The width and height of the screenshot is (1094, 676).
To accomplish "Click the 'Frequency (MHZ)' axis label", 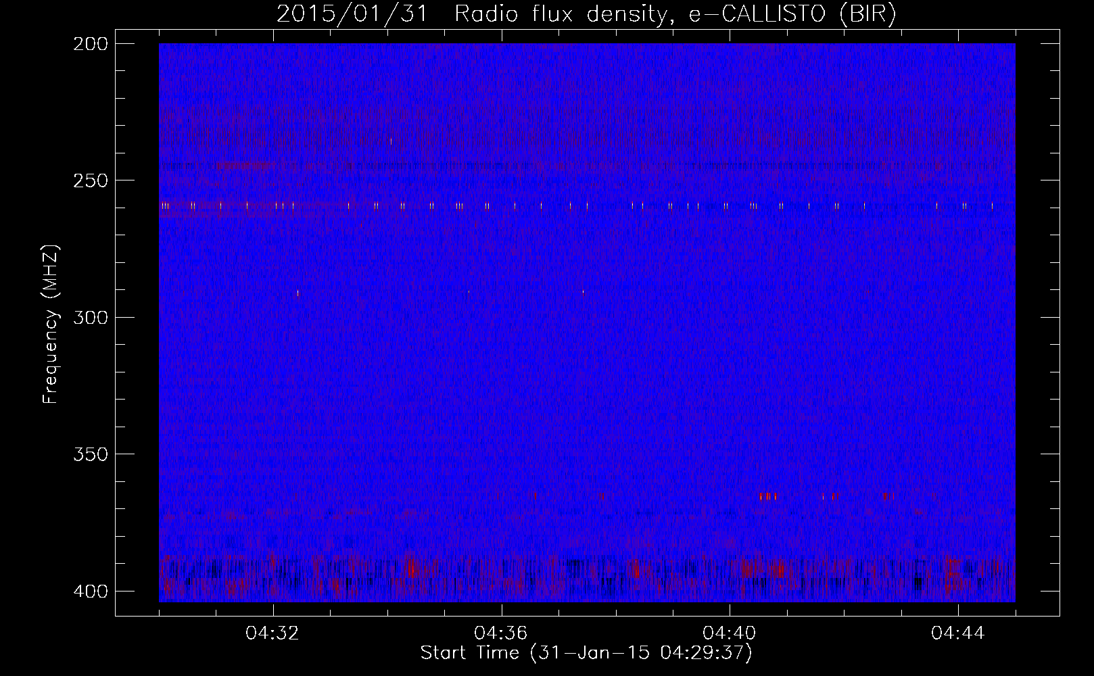I will [x=51, y=324].
